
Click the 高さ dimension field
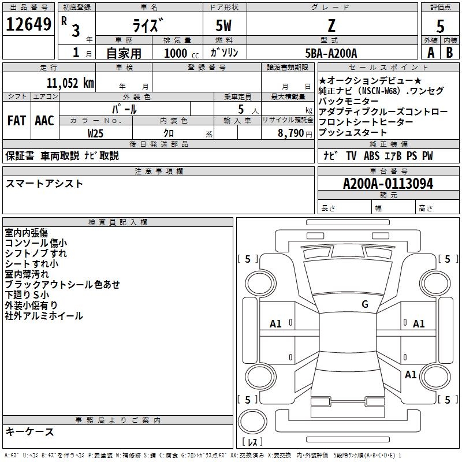[438, 207]
